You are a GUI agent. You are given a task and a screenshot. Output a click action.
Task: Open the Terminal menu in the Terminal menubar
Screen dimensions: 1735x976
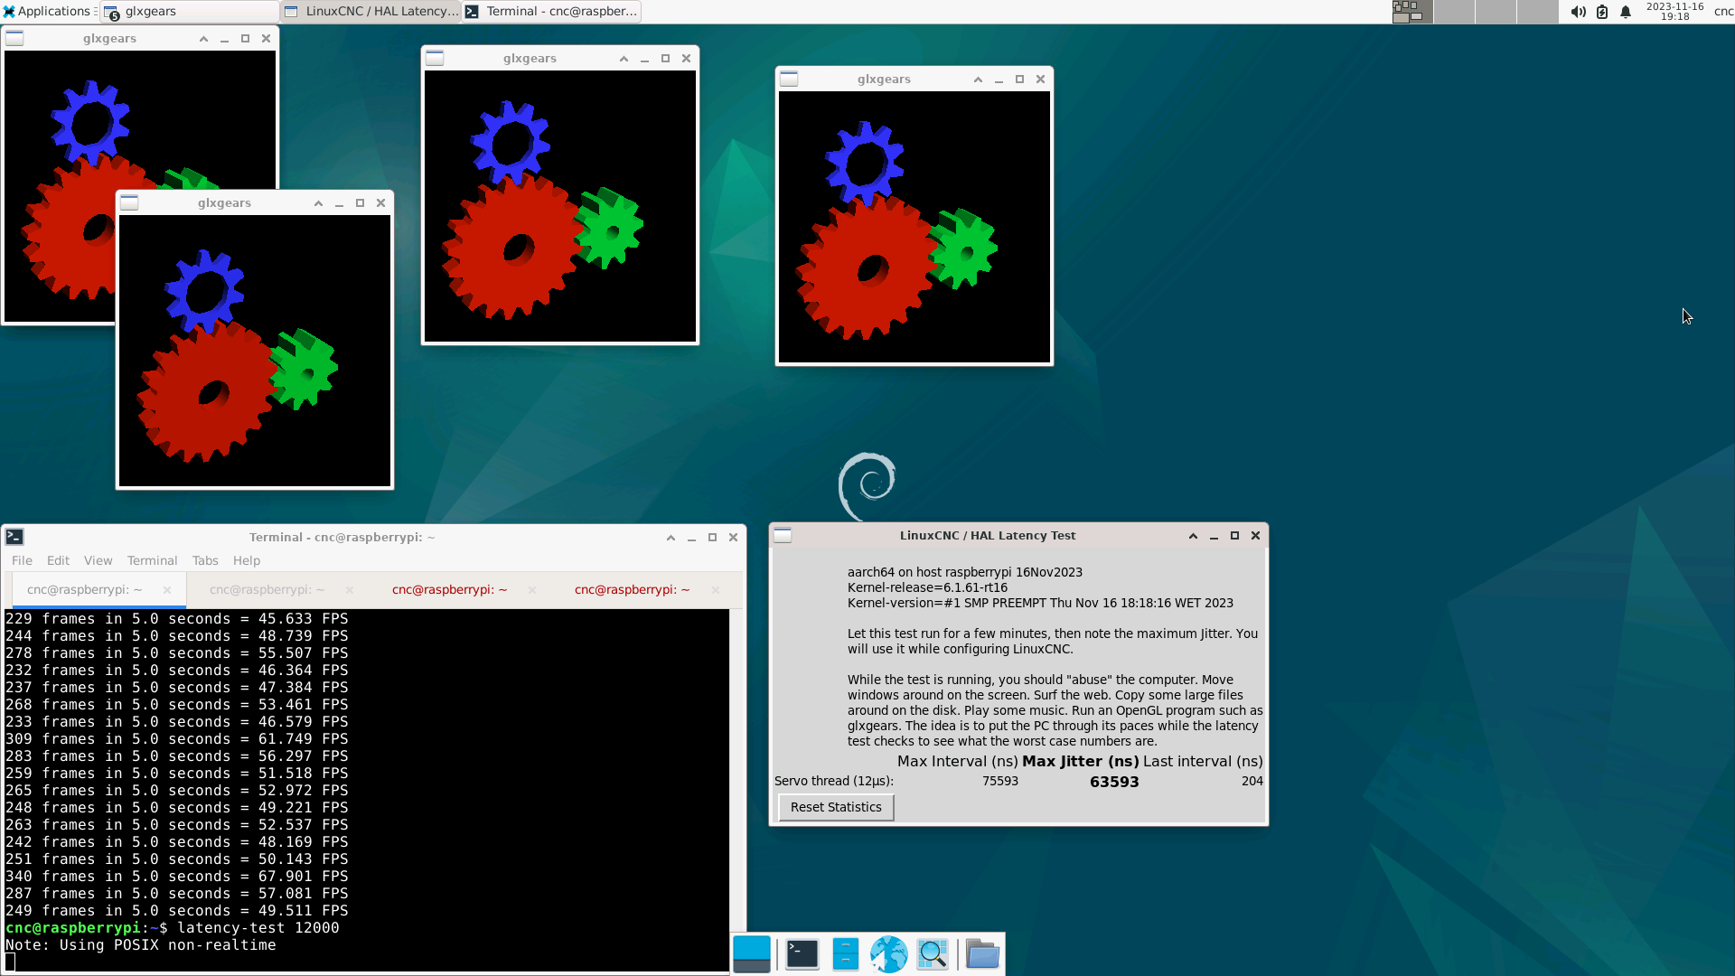tap(152, 560)
